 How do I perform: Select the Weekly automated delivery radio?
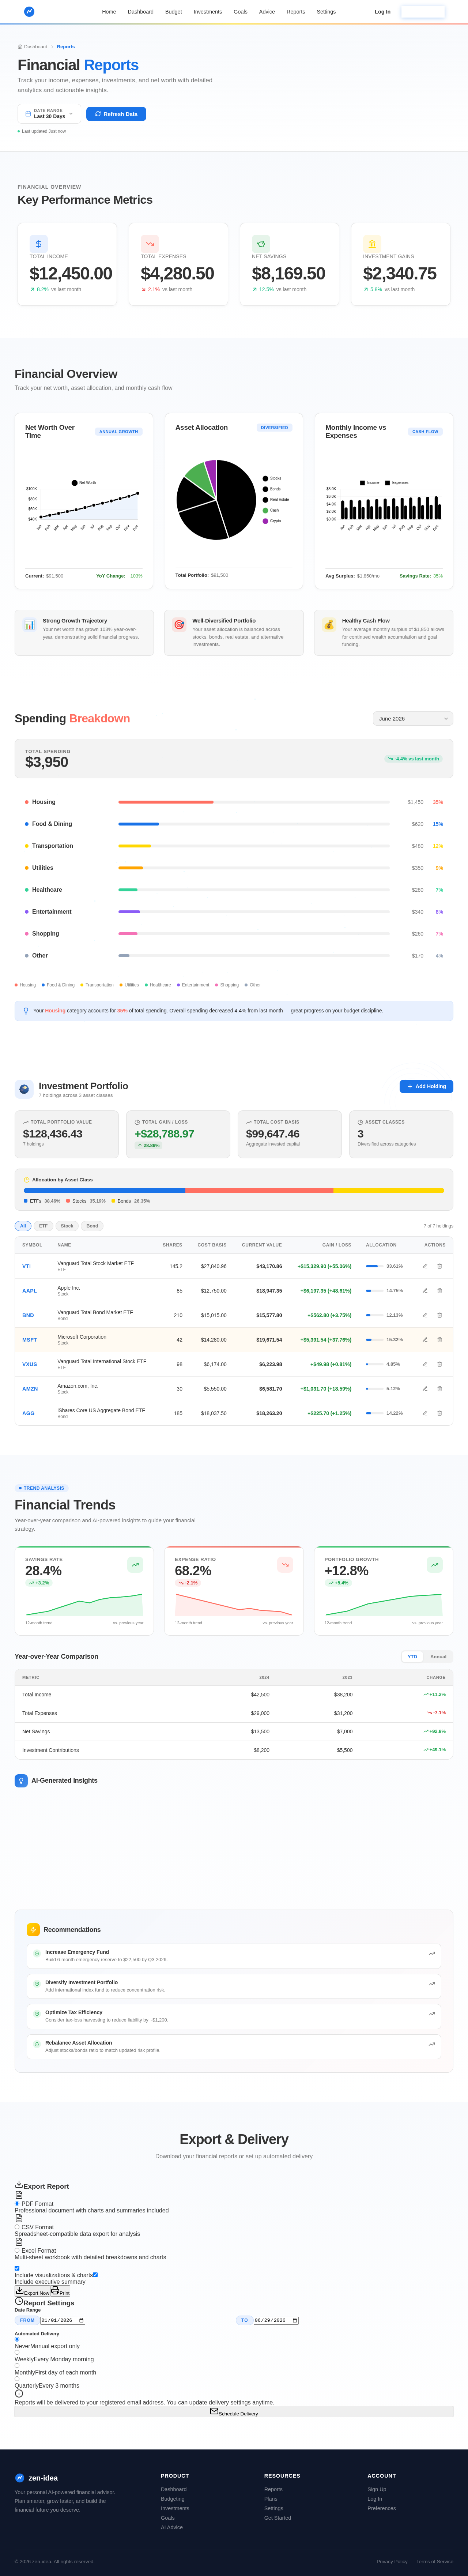[x=17, y=2352]
